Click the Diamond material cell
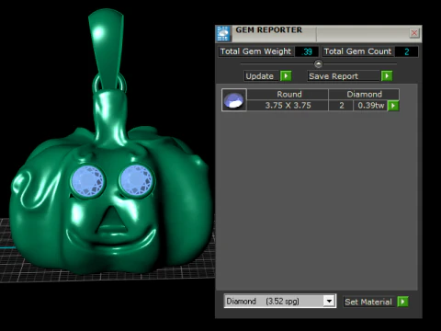The height and width of the screenshot is (331, 441). click(x=364, y=94)
